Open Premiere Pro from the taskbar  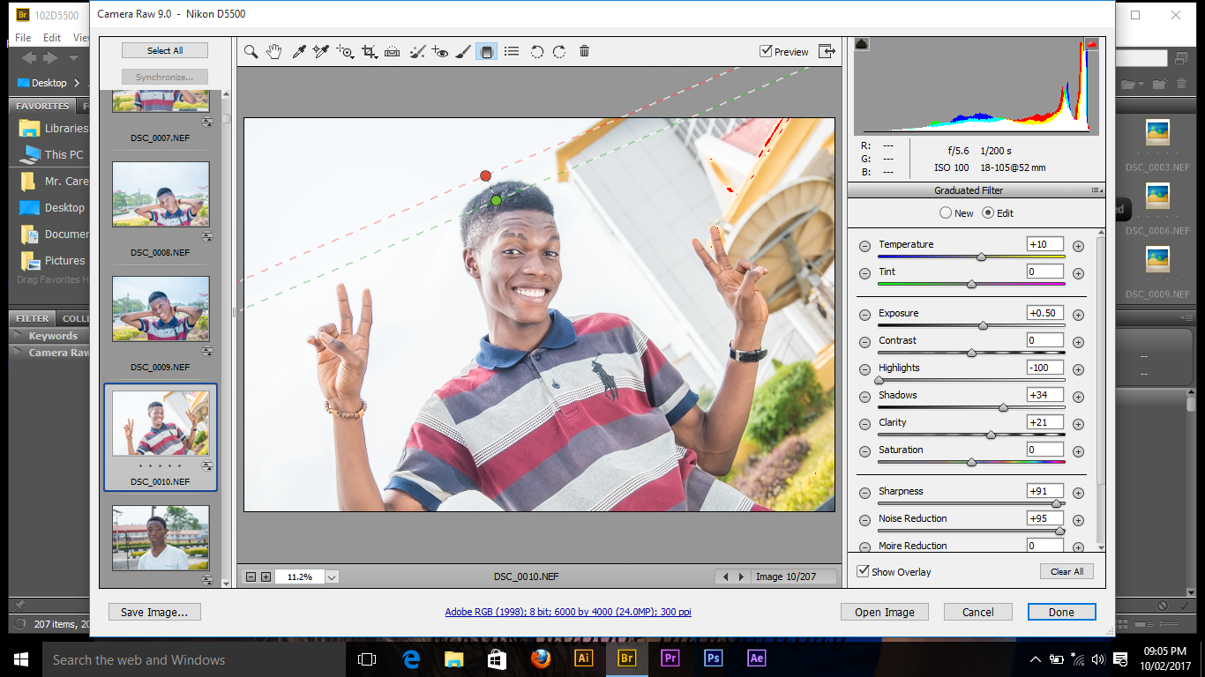pyautogui.click(x=670, y=658)
